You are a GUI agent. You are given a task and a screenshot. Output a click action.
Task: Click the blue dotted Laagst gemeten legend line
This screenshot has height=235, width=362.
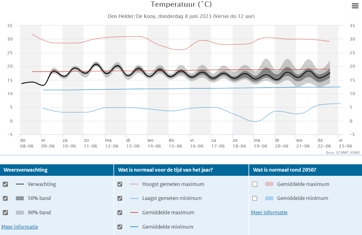[x=134, y=198]
